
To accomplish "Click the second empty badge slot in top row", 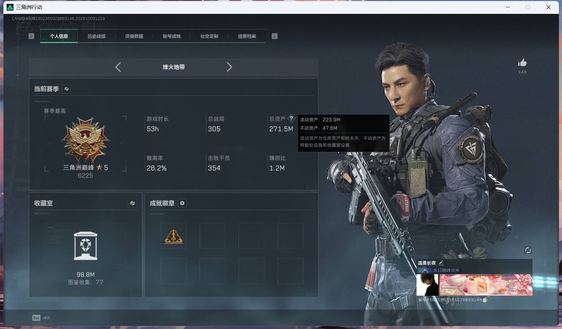I will pos(212,236).
